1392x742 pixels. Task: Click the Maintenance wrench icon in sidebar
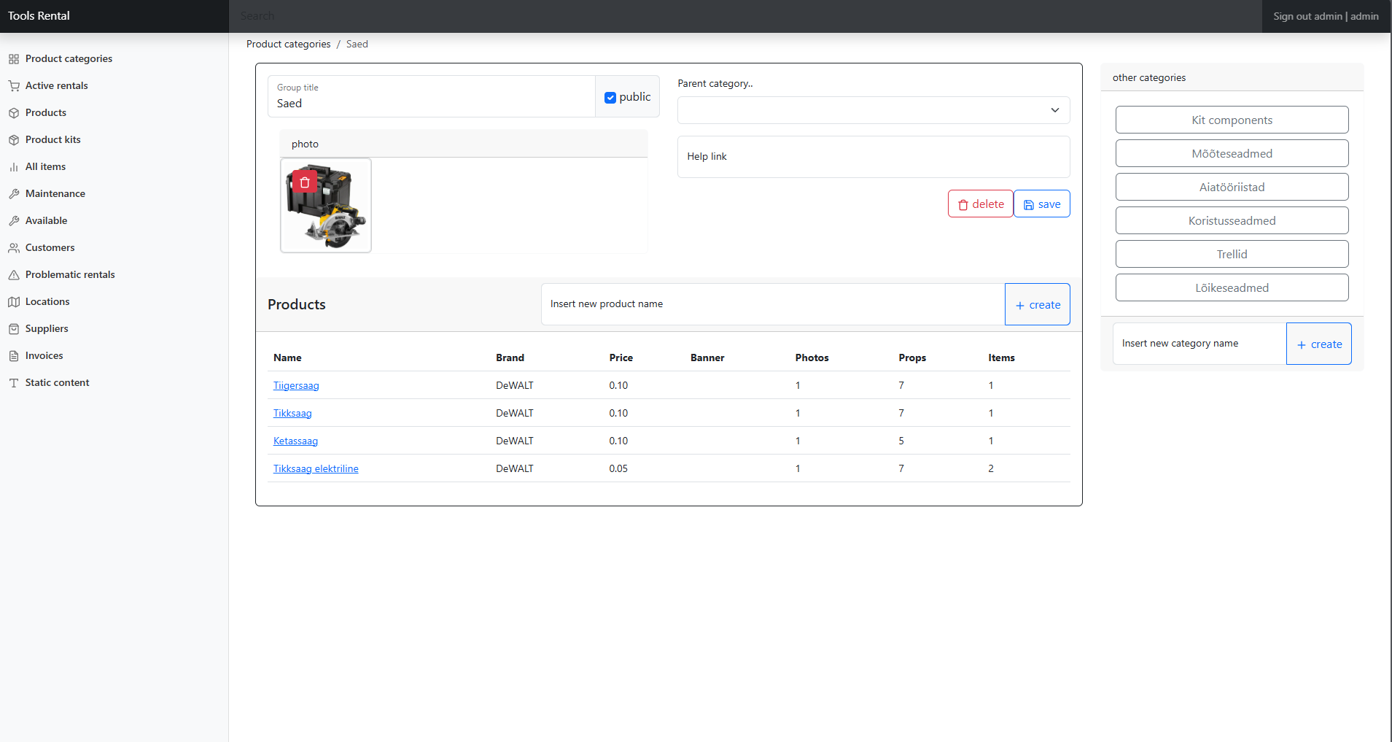click(x=14, y=194)
